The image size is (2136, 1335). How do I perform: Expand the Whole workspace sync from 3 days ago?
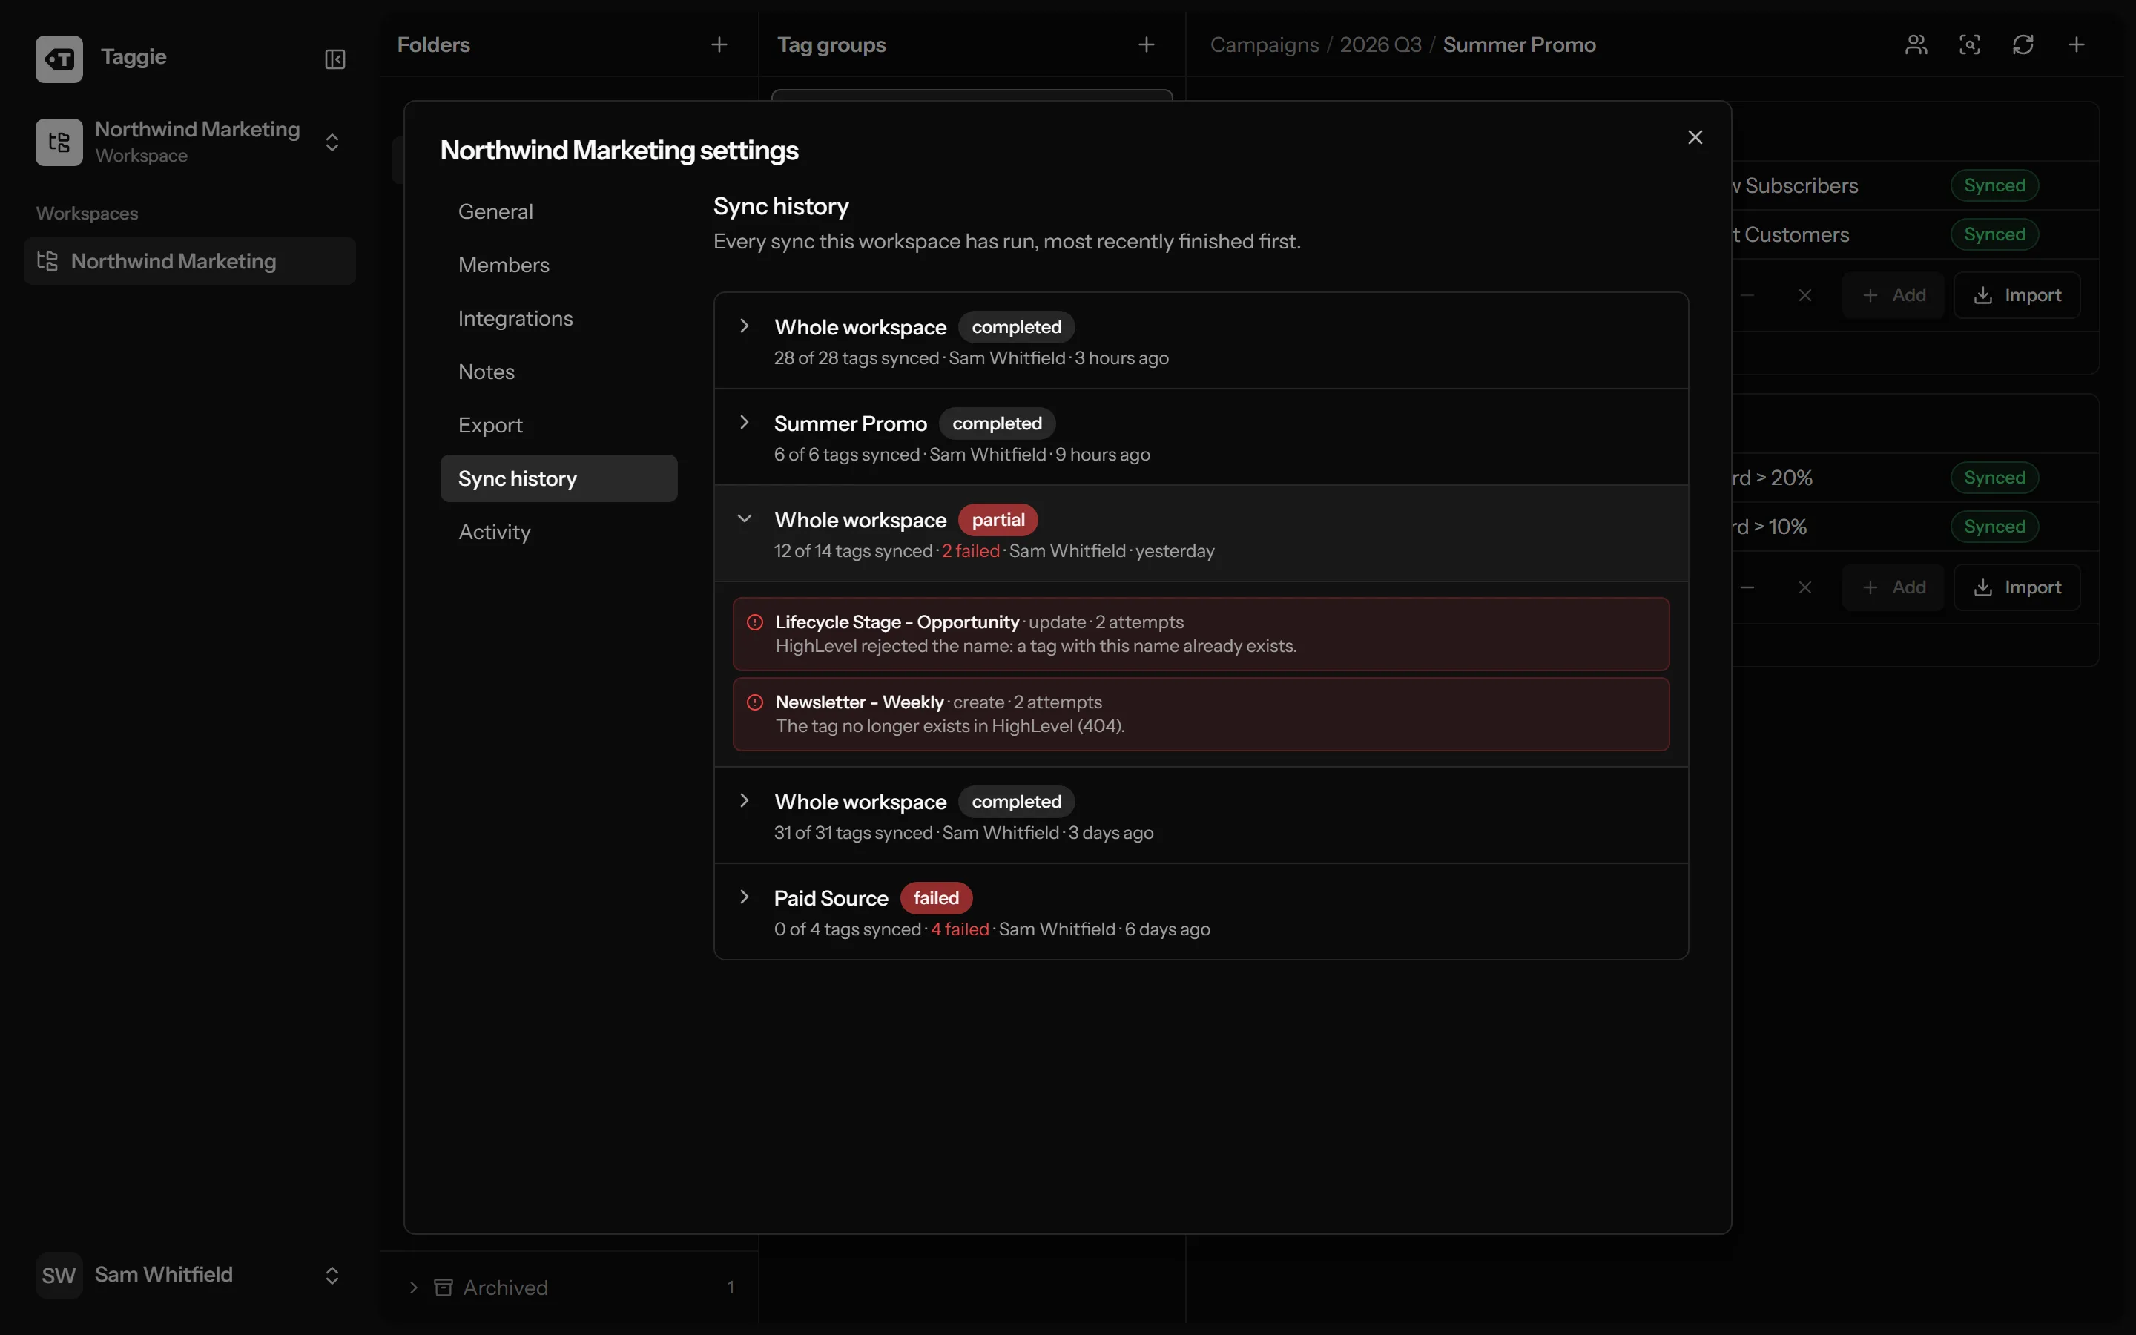pyautogui.click(x=744, y=801)
